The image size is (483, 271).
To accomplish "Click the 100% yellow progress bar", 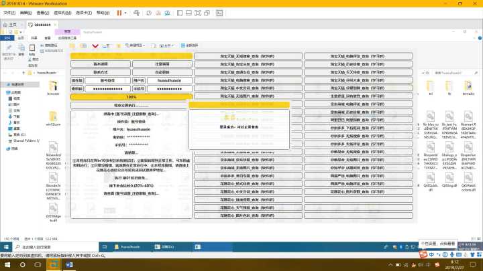I will 131,97.
